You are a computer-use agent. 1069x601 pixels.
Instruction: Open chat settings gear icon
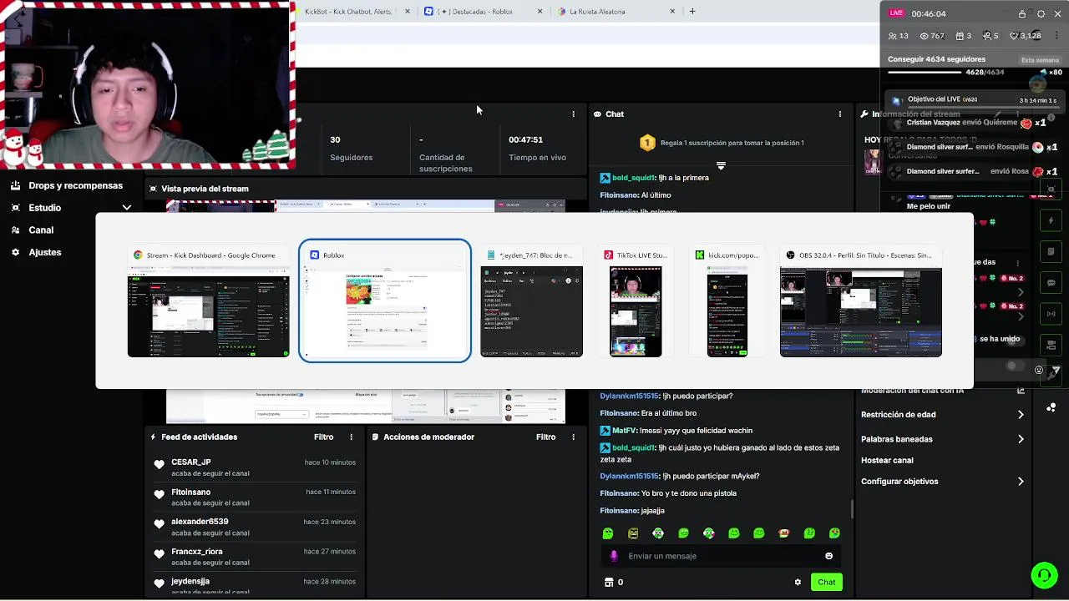pos(798,583)
